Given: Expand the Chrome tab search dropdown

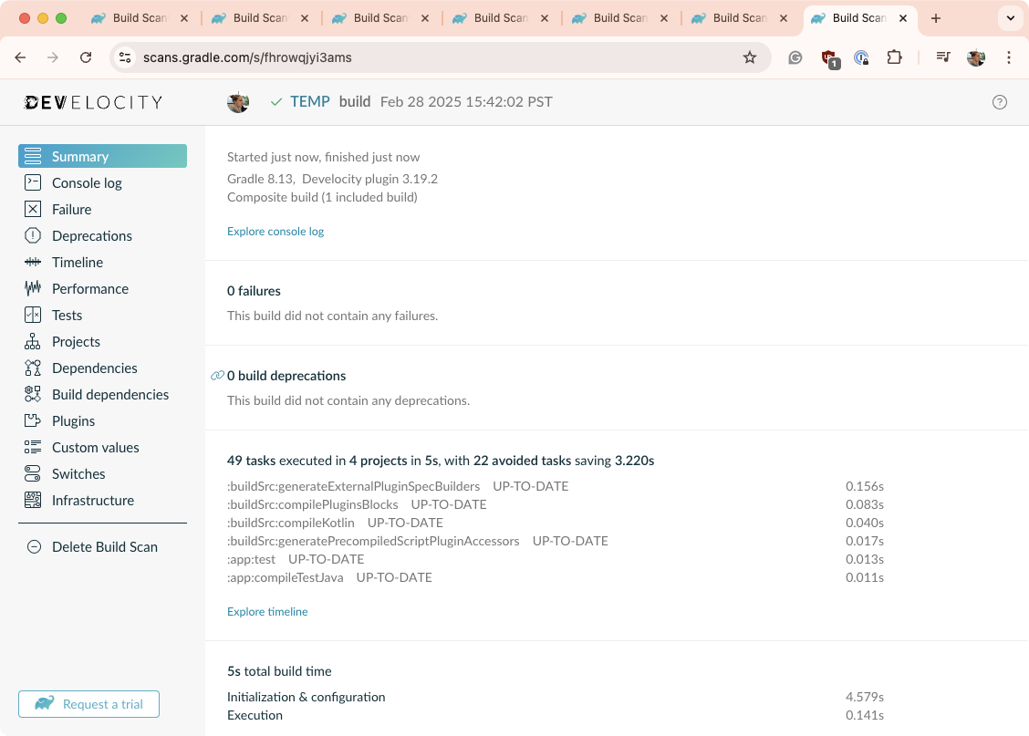Looking at the screenshot, I should click(1010, 18).
